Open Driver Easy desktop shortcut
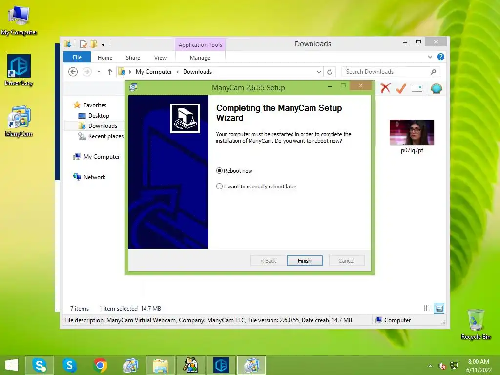Viewport: 500px width, 375px height. click(x=19, y=70)
